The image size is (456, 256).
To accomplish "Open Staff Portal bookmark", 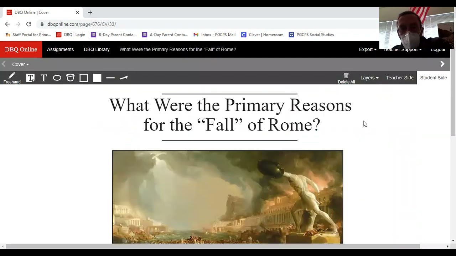I will click(28, 35).
